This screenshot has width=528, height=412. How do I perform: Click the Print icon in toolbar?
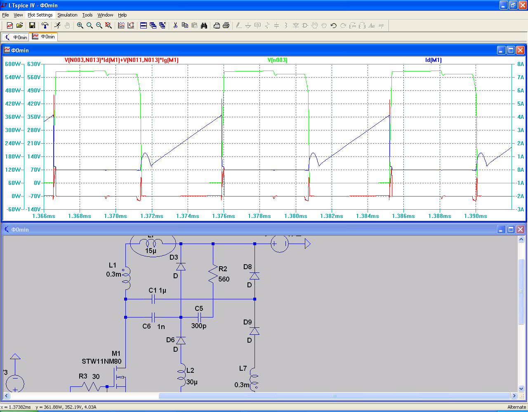pos(226,26)
